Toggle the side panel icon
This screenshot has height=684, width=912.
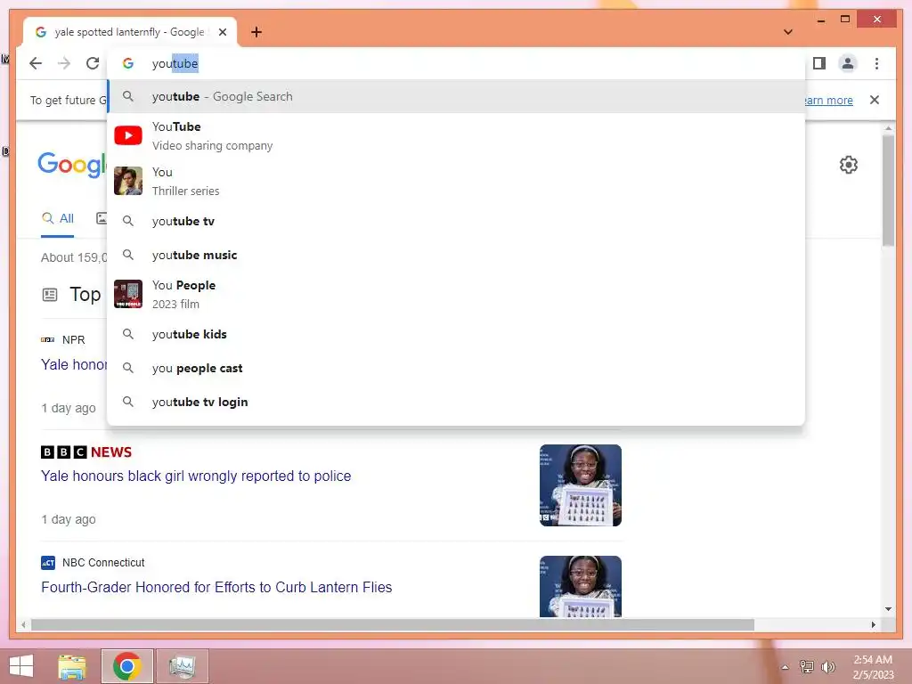pyautogui.click(x=819, y=63)
